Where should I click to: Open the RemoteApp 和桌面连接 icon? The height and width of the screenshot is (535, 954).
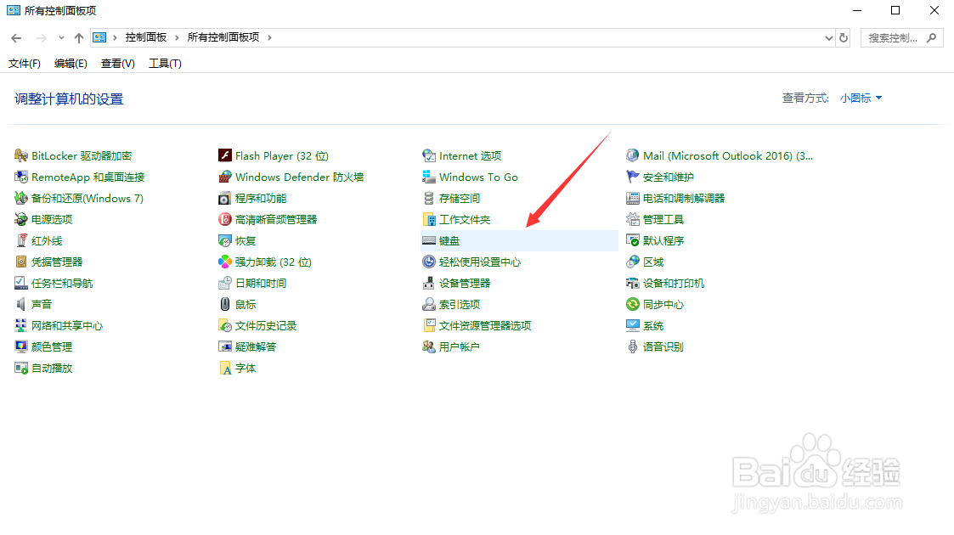coord(21,177)
